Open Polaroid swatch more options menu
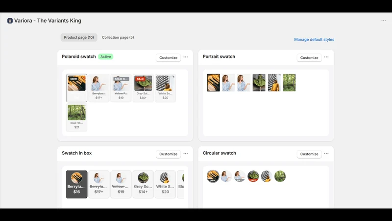Image resolution: width=392 pixels, height=221 pixels. click(186, 57)
